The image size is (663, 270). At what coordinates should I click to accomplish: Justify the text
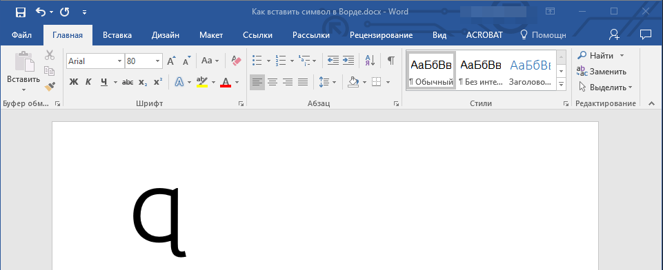click(303, 82)
